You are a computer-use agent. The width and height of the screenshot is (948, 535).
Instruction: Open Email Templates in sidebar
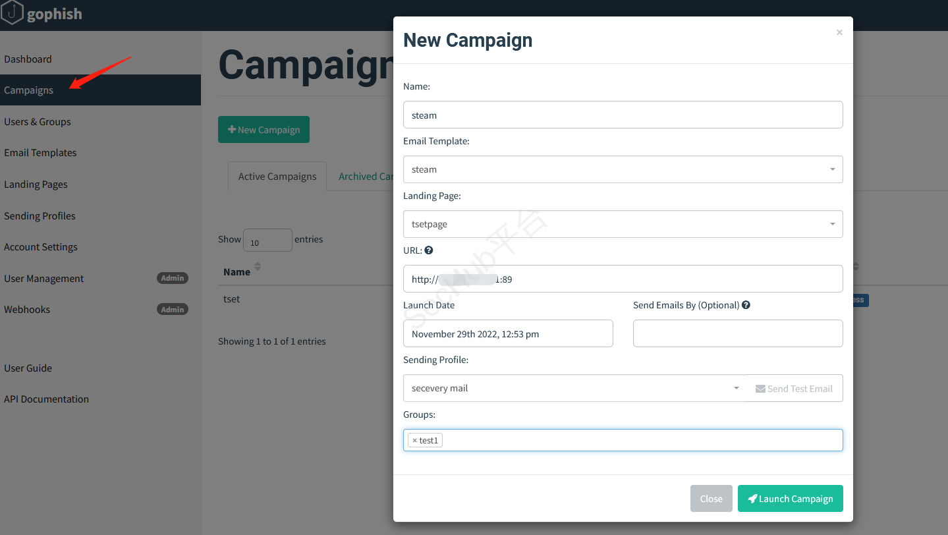coord(40,153)
